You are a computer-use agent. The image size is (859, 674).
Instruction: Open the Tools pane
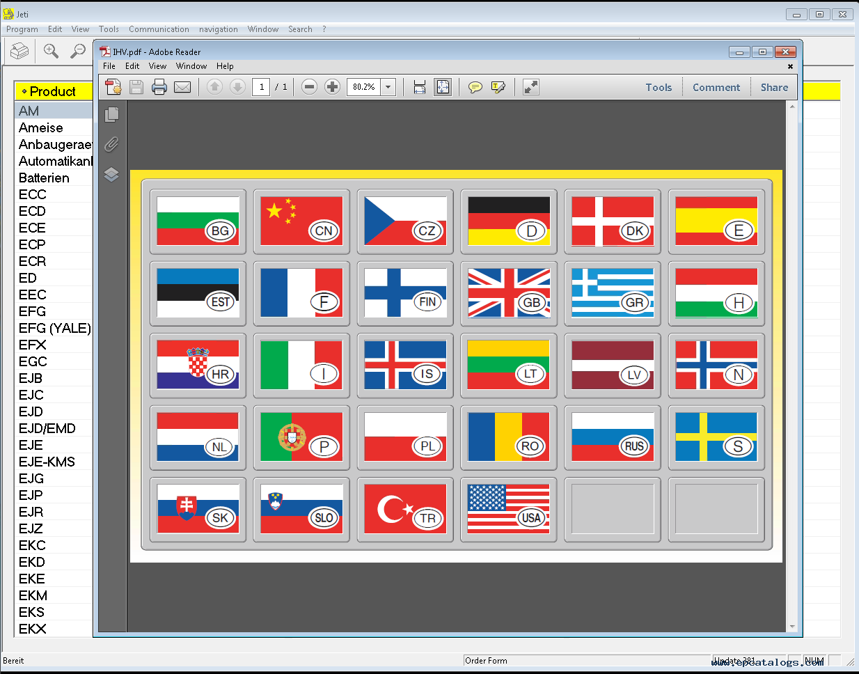659,87
